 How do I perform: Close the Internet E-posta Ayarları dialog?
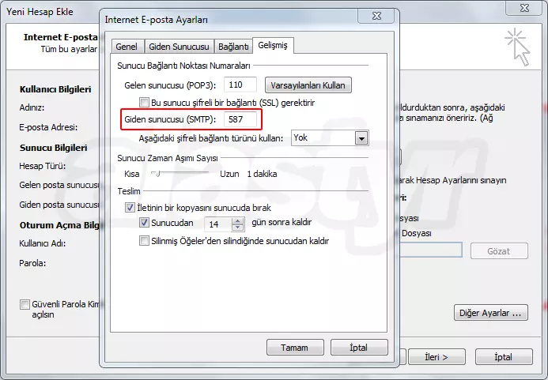[x=376, y=16]
